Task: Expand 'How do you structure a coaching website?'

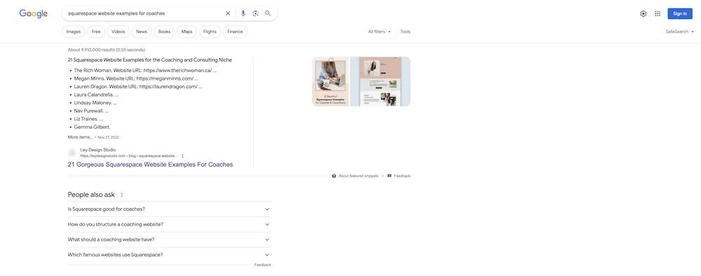Action: click(x=169, y=224)
